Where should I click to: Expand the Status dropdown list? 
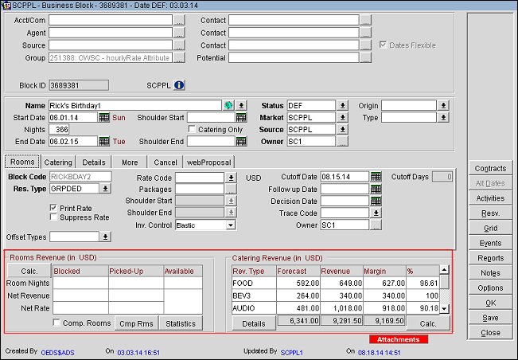(342, 105)
